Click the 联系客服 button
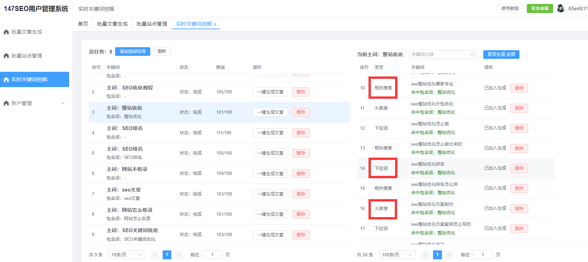This screenshot has height=262, width=588. coord(539,8)
